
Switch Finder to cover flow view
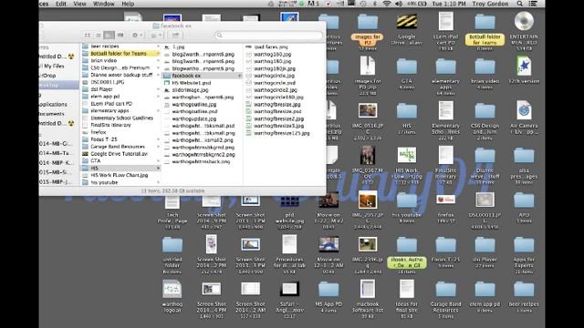pyautogui.click(x=120, y=35)
